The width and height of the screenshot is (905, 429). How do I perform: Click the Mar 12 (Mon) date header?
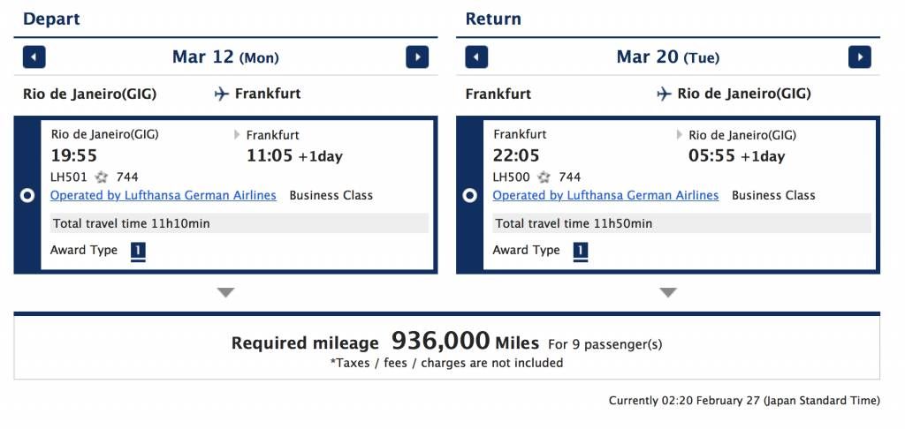[225, 57]
